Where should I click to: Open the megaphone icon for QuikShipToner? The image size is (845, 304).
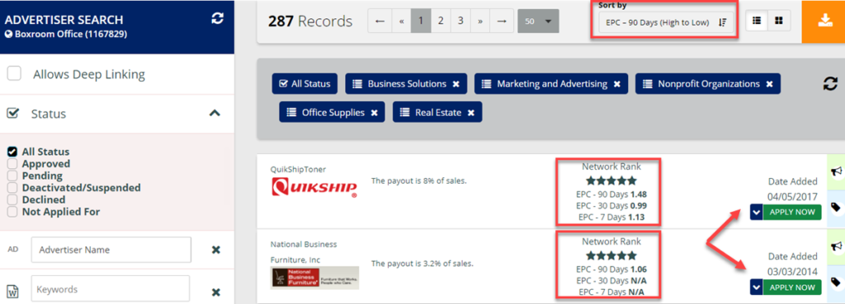pos(836,171)
